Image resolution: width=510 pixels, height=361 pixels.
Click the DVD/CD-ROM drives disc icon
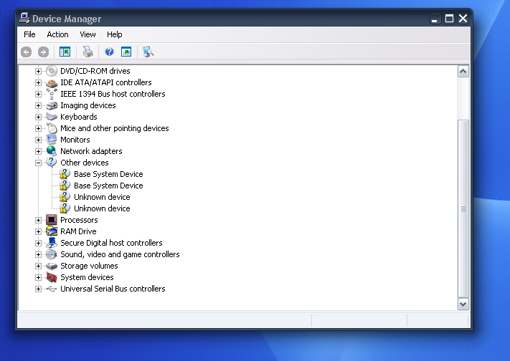52,71
